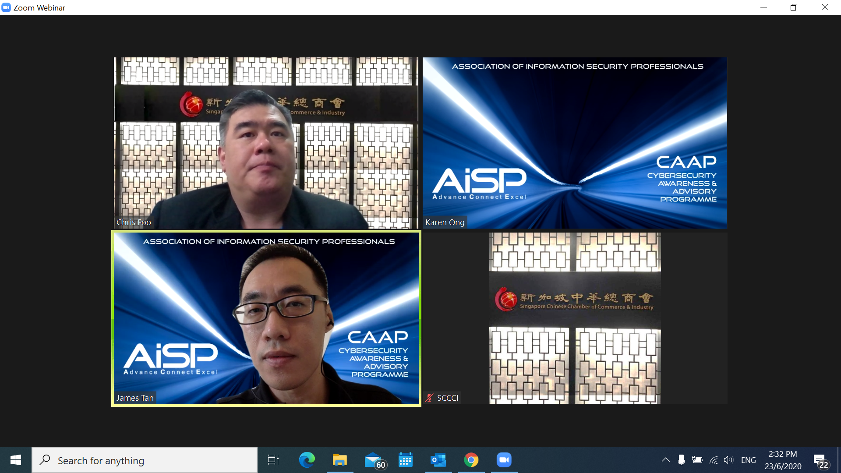Click the ENG language indicator
Viewport: 841px width, 473px height.
point(749,460)
